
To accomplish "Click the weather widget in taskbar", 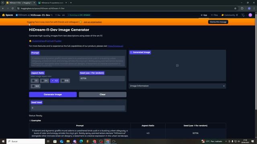I will pos(212,141).
